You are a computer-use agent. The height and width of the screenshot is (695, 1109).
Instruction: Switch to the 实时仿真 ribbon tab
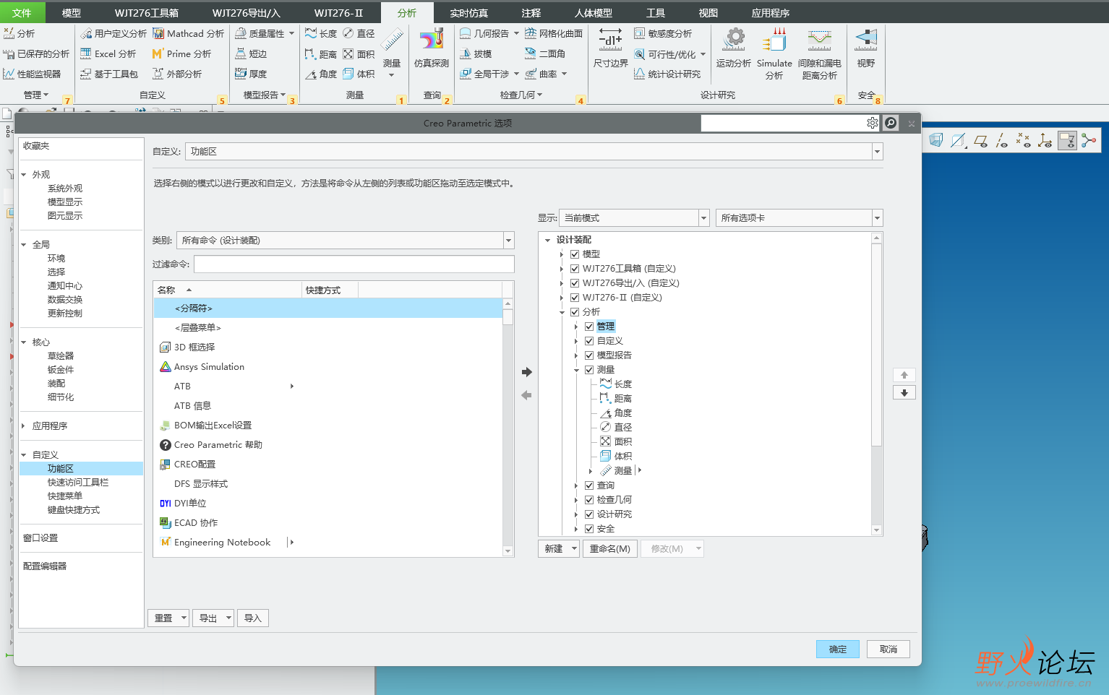point(468,13)
